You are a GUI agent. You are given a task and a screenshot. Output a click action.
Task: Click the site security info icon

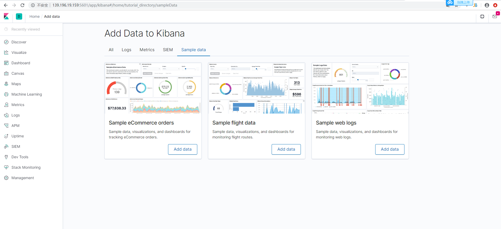tap(33, 5)
